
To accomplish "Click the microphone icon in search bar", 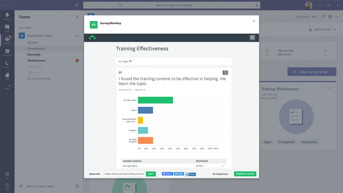I will (257, 5).
